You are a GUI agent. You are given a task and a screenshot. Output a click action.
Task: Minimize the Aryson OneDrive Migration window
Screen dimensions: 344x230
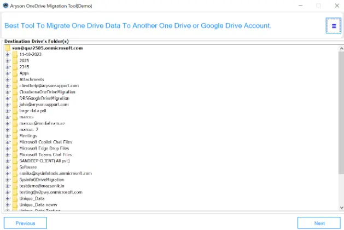[x=301, y=5]
